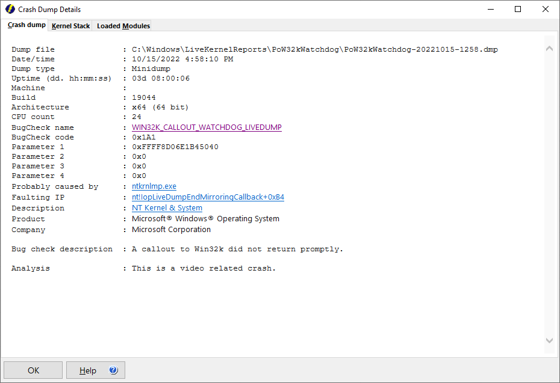This screenshot has height=383, width=560.
Task: Maximize the Crash Dump Details window
Action: [x=518, y=9]
